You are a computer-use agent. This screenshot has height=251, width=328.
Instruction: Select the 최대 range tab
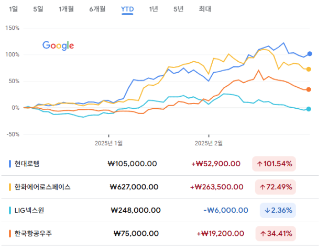click(205, 9)
